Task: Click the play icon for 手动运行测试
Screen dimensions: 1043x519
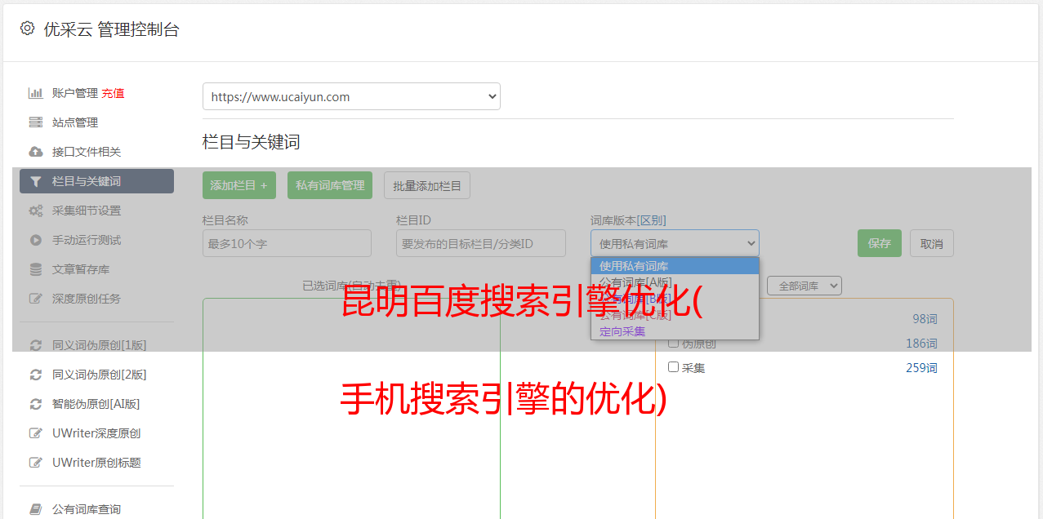Action: 35,240
